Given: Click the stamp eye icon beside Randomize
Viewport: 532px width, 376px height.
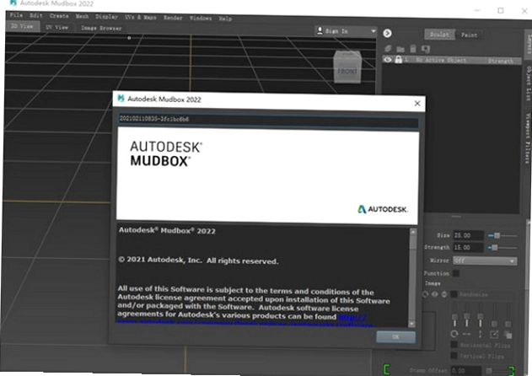Looking at the screenshot, I should click(435, 294).
